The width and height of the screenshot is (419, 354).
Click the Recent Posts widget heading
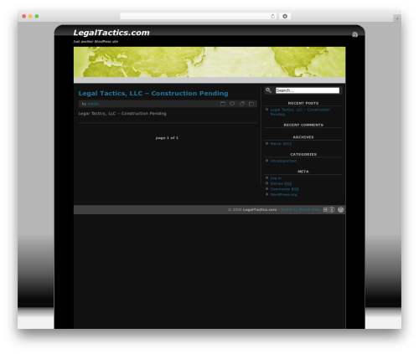click(x=303, y=103)
